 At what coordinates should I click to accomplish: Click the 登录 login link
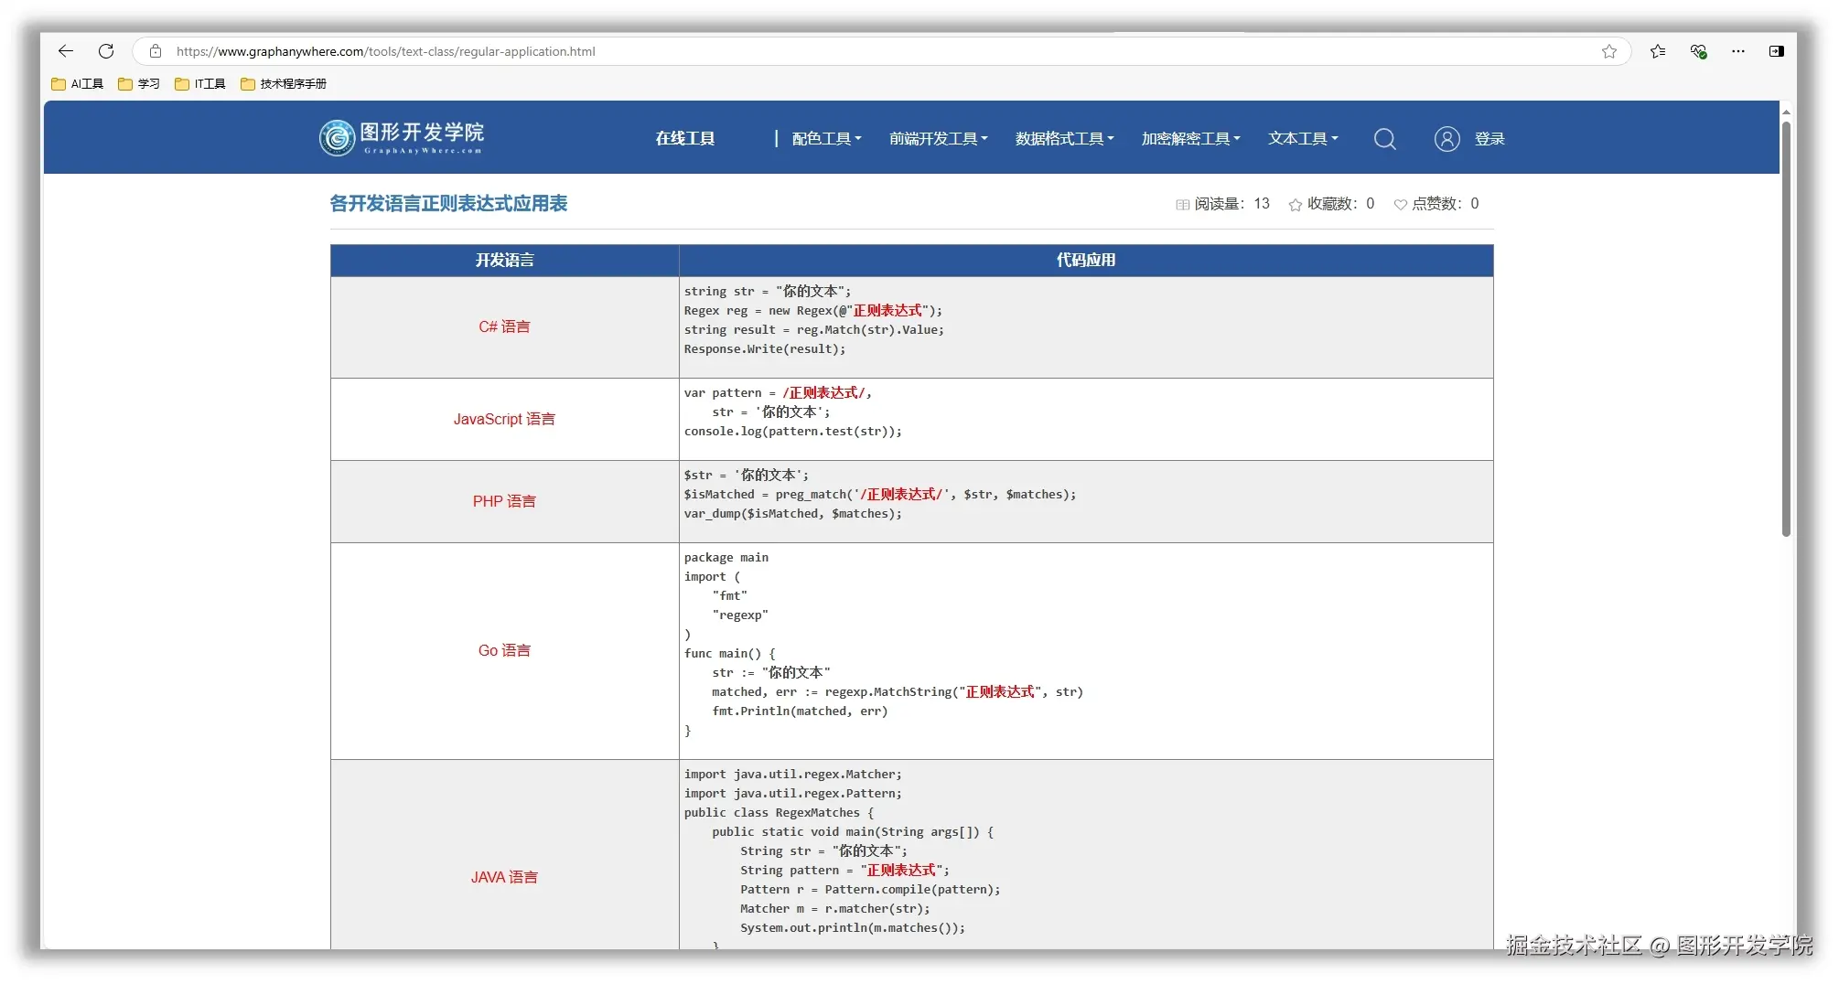1489,139
